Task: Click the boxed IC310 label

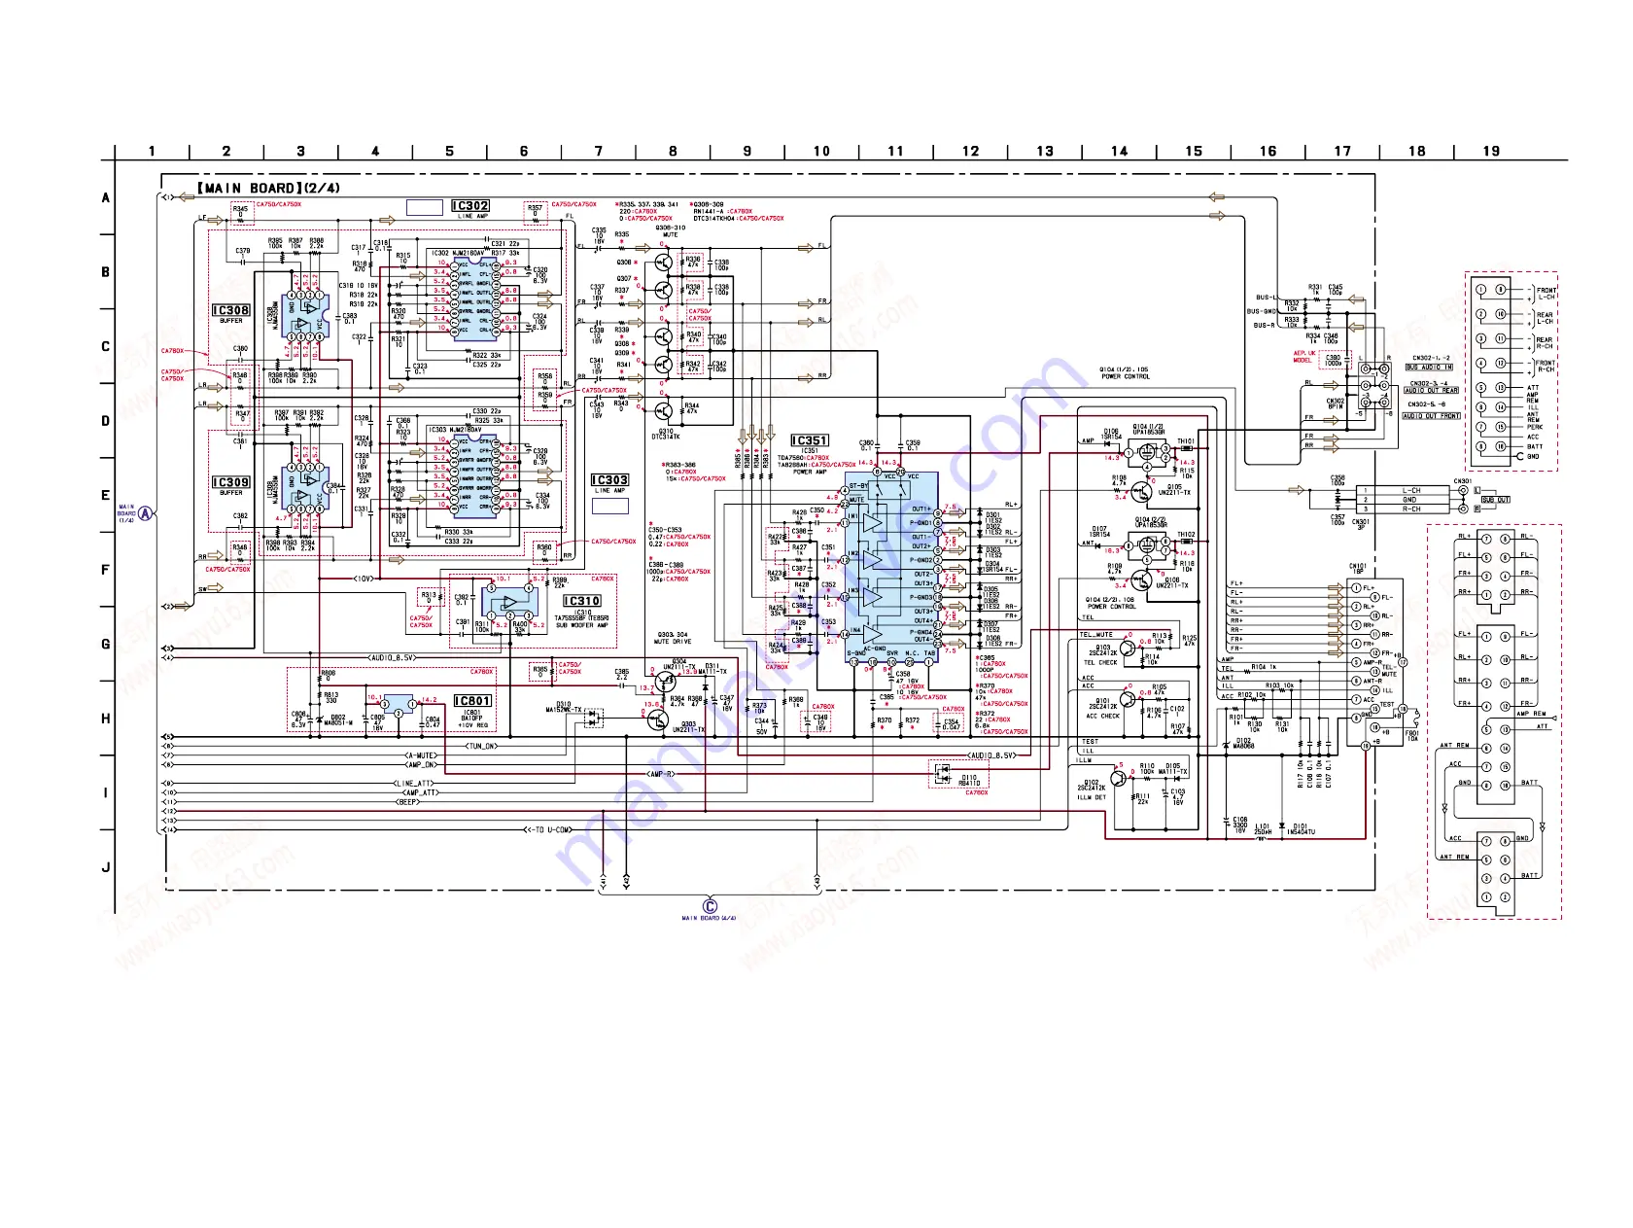Action: [581, 601]
